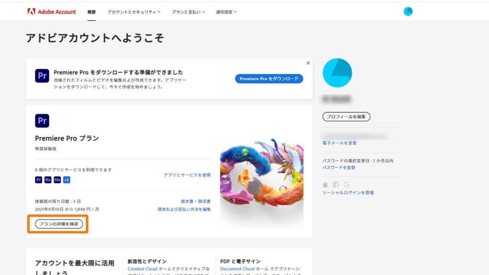
Task: Click the プロフィールを編集 button
Action: click(346, 116)
